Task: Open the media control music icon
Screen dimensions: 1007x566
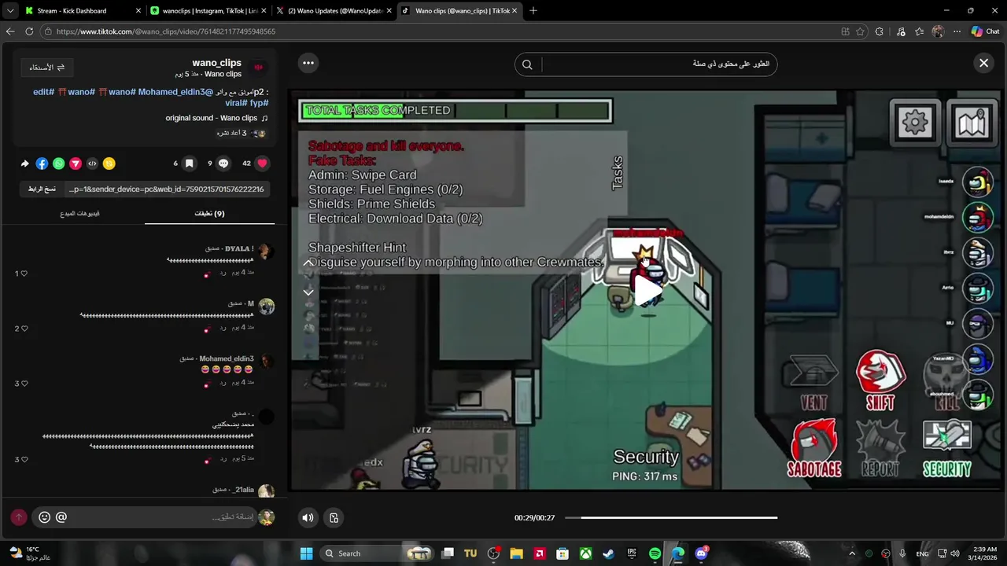Action: click(x=901, y=31)
